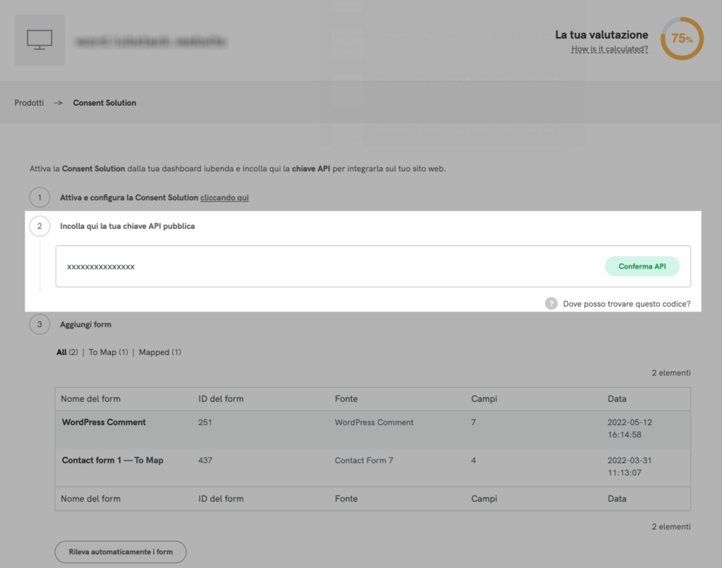The height and width of the screenshot is (568, 722).
Task: Click the step 2 number circle
Action: pyautogui.click(x=39, y=226)
